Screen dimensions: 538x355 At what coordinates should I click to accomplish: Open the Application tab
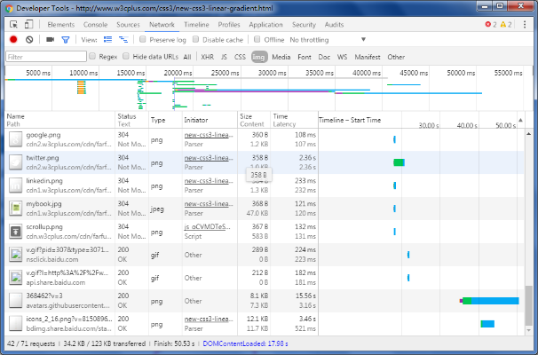(x=265, y=25)
